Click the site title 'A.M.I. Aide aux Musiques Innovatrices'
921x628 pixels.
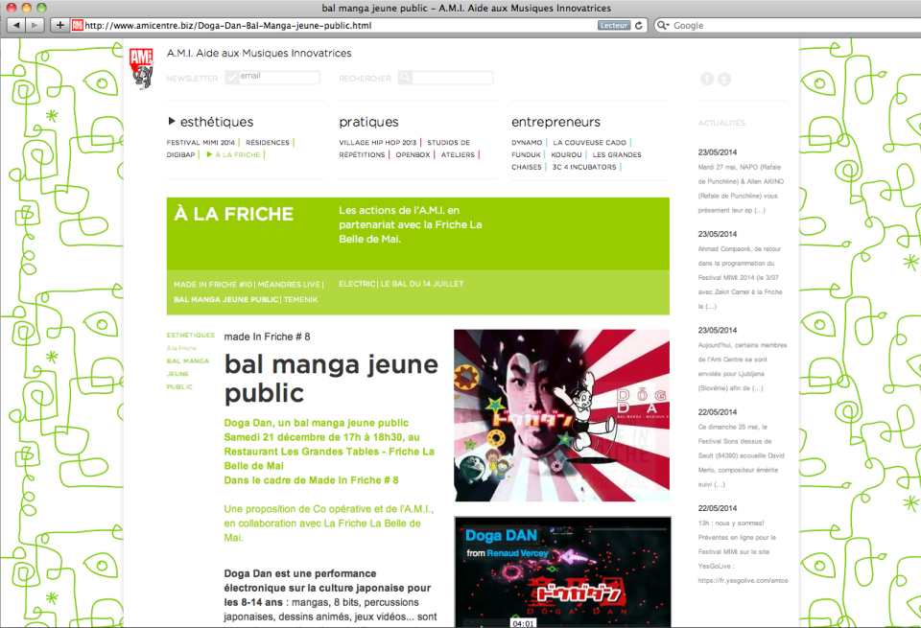259,53
